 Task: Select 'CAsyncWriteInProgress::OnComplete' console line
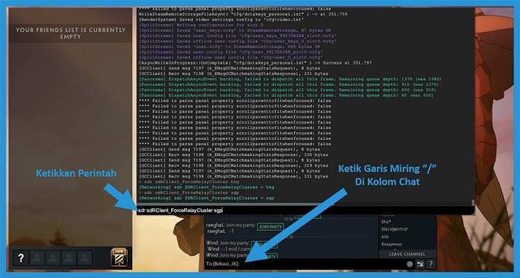tap(255, 62)
